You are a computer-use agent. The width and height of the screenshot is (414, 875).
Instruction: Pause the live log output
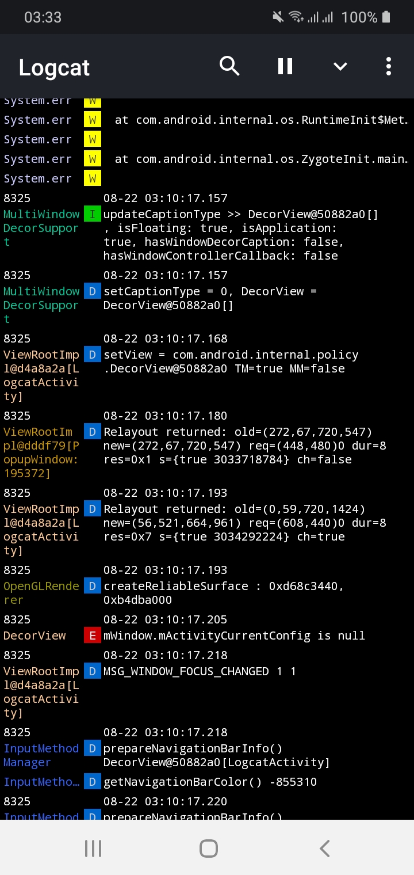(285, 66)
